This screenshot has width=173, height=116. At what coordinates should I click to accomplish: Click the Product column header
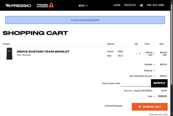coord(6,44)
